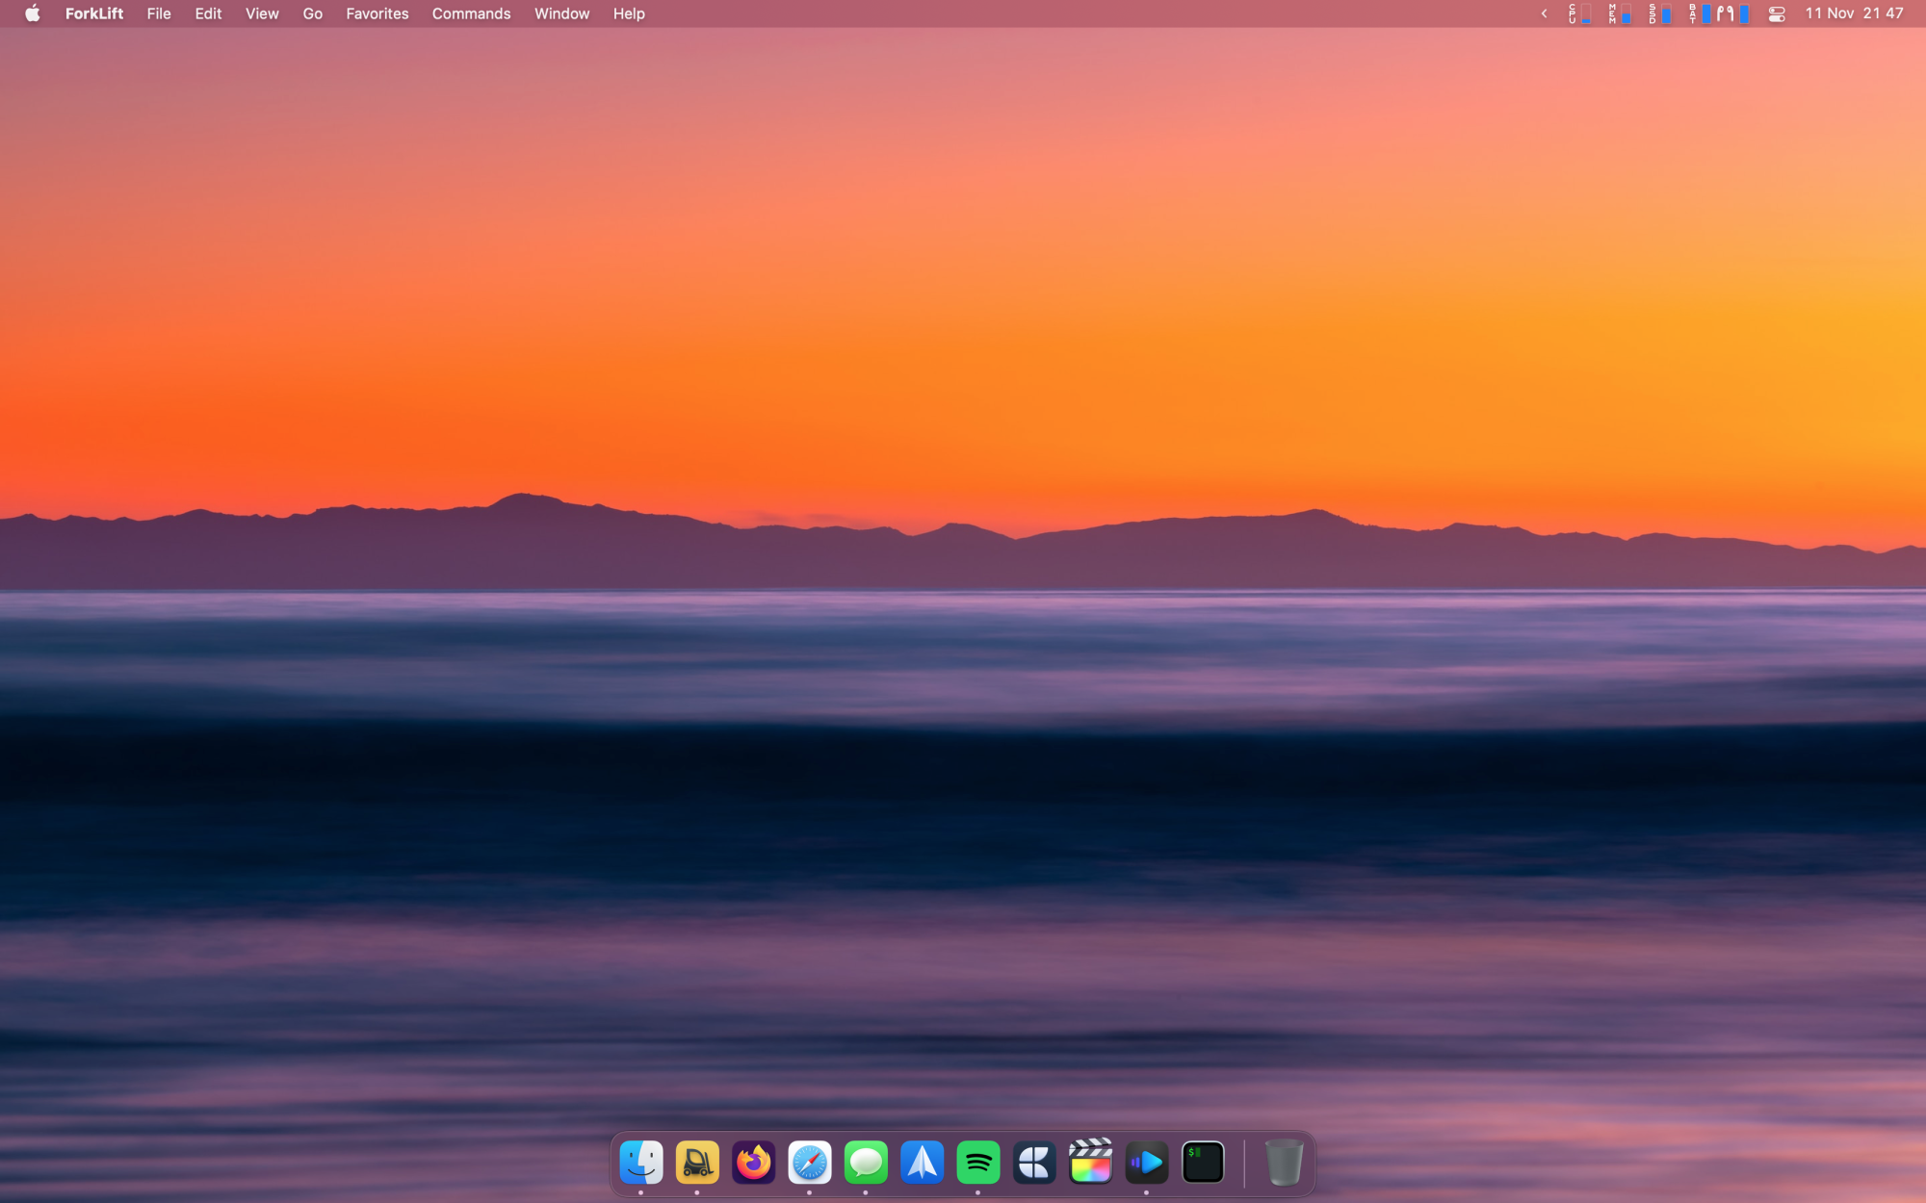Launch Firefox from the Dock
This screenshot has height=1203, width=1926.
point(753,1163)
